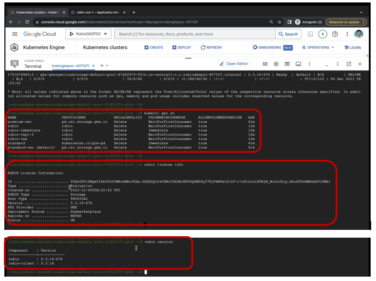
Task: Open the help question mark icon
Action: pyautogui.click(x=335, y=34)
